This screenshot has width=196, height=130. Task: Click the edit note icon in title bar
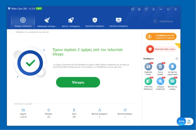[x=139, y=9]
